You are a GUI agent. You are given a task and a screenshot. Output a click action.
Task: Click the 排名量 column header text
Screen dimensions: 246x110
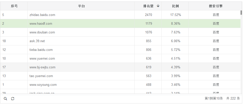[x=148, y=6]
